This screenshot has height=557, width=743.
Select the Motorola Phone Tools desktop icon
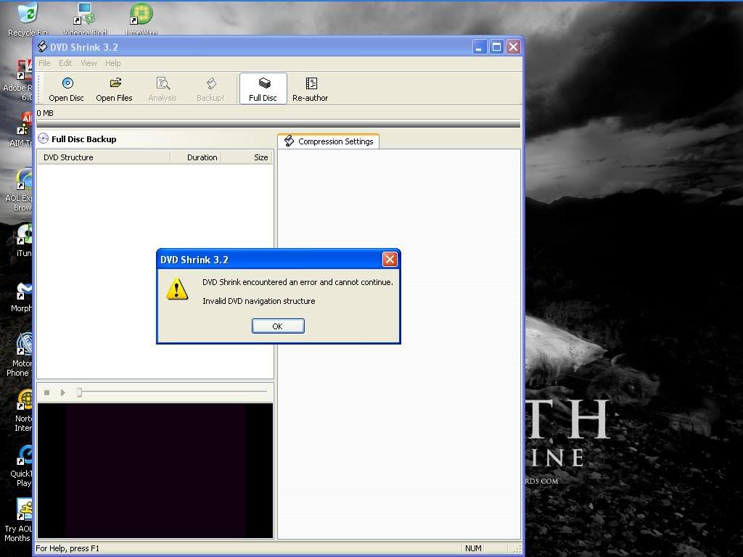tap(21, 355)
